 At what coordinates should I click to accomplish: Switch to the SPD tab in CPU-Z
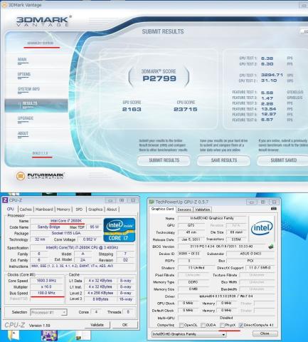79,209
